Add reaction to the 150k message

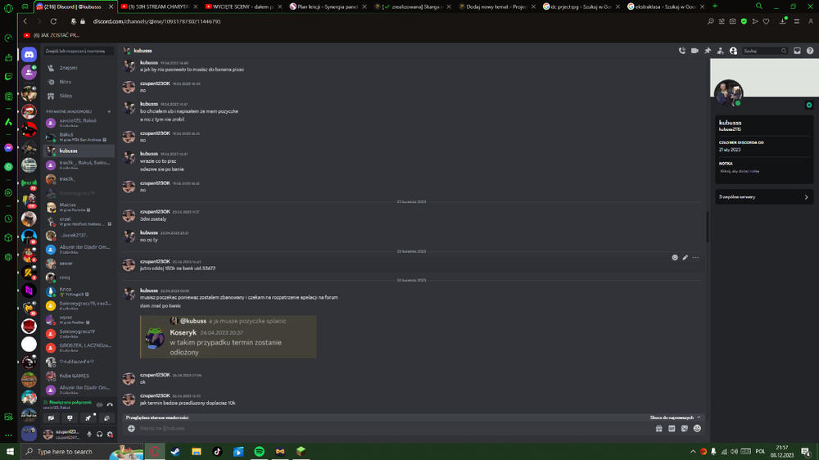pos(675,257)
